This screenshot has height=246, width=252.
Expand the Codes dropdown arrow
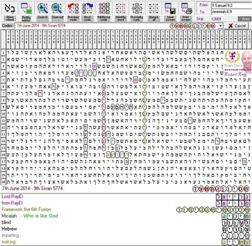[220, 26]
